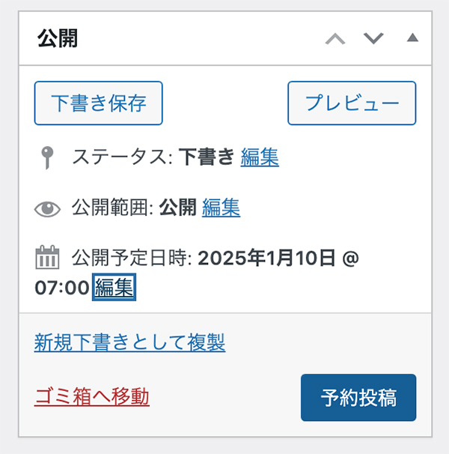
Task: Duplicate the post with 新規下書きとして複製
Action: (x=129, y=342)
